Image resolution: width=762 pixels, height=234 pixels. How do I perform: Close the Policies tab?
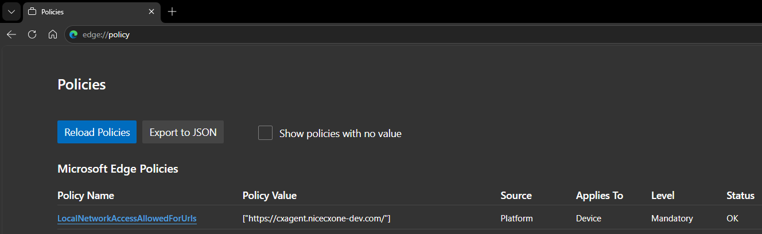[x=151, y=11]
